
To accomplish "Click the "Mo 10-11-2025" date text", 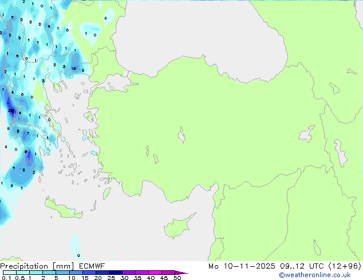I will pyautogui.click(x=242, y=266).
